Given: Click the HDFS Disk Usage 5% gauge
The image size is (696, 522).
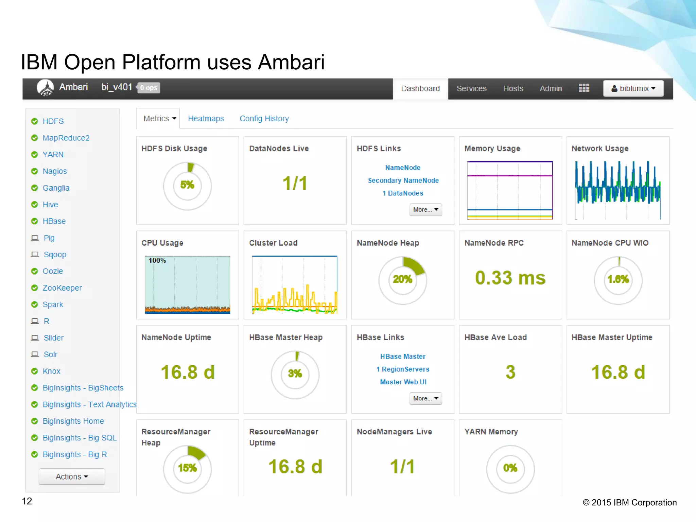Looking at the screenshot, I should [187, 186].
